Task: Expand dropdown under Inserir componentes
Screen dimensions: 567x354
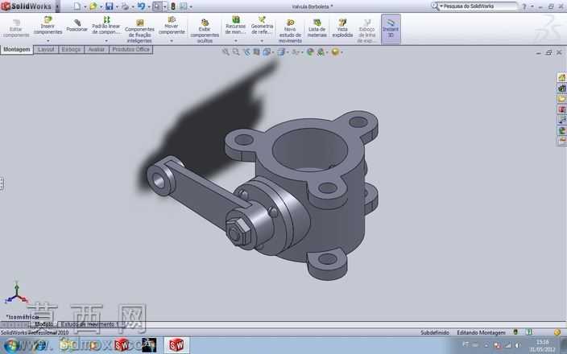Action: (48, 41)
